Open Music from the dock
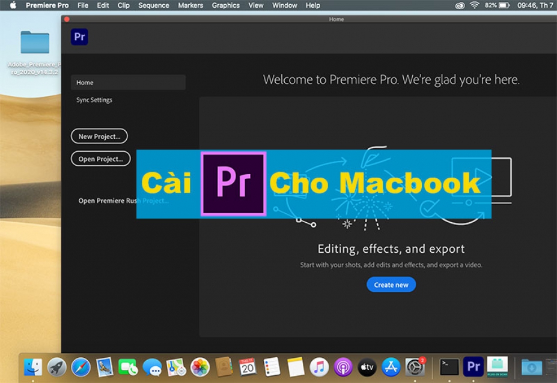The height and width of the screenshot is (383, 557). 319,367
